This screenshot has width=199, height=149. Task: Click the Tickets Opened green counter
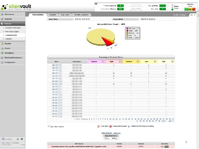121,6
